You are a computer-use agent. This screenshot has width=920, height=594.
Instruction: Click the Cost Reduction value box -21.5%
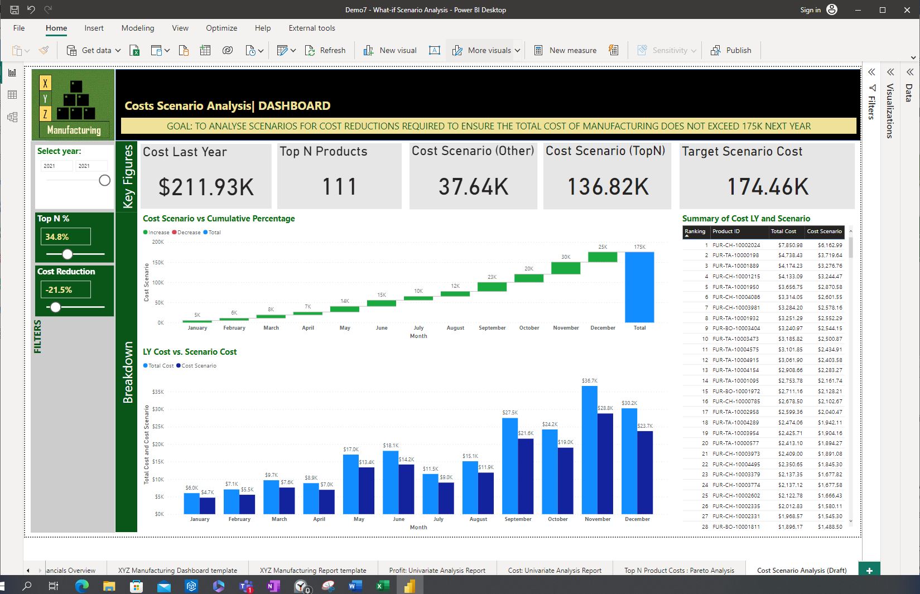65,289
